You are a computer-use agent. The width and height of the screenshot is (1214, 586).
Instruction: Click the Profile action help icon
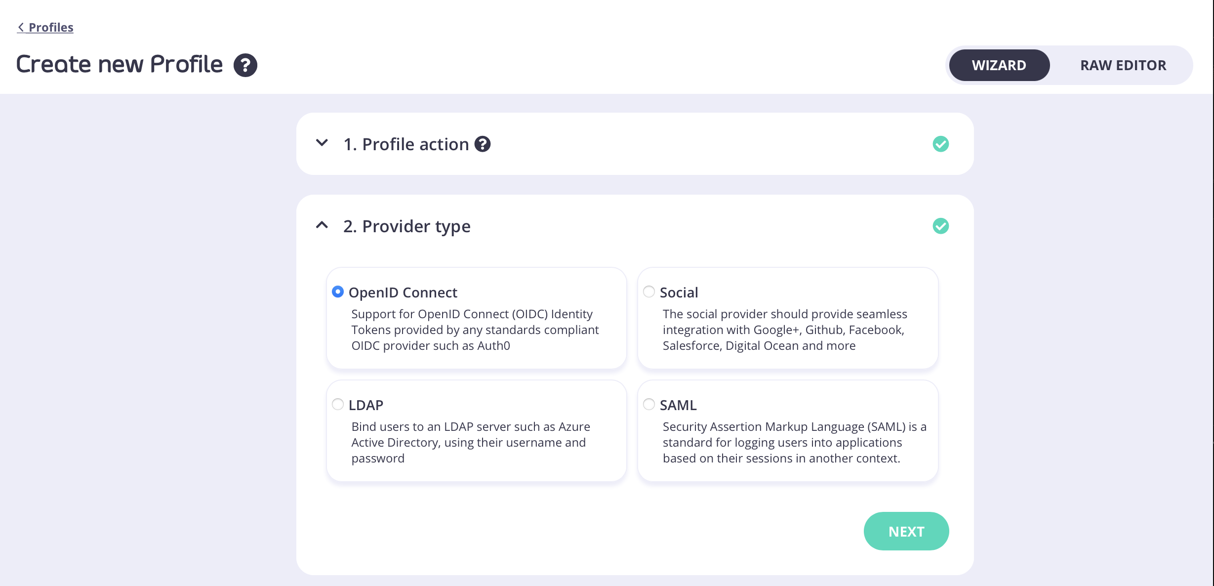483,144
